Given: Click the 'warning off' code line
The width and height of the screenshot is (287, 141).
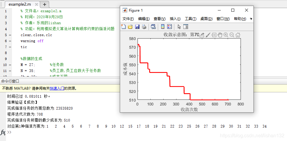Looking at the screenshot, I should pos(32,41).
